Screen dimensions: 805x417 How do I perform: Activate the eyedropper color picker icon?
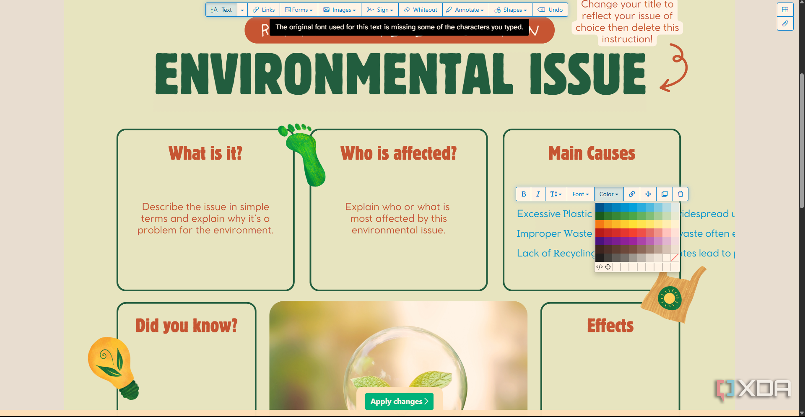coord(608,267)
